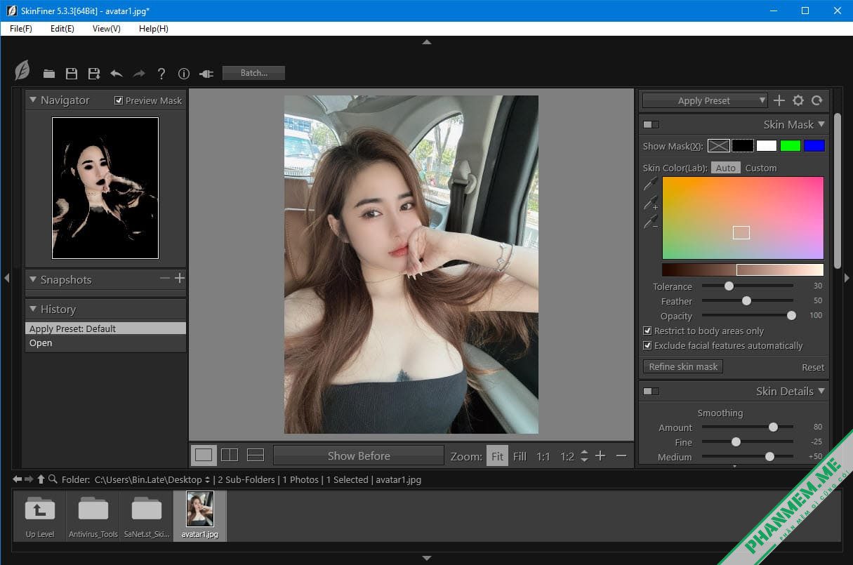The width and height of the screenshot is (853, 565).
Task: Zoom out with the minus icon
Action: coord(621,456)
